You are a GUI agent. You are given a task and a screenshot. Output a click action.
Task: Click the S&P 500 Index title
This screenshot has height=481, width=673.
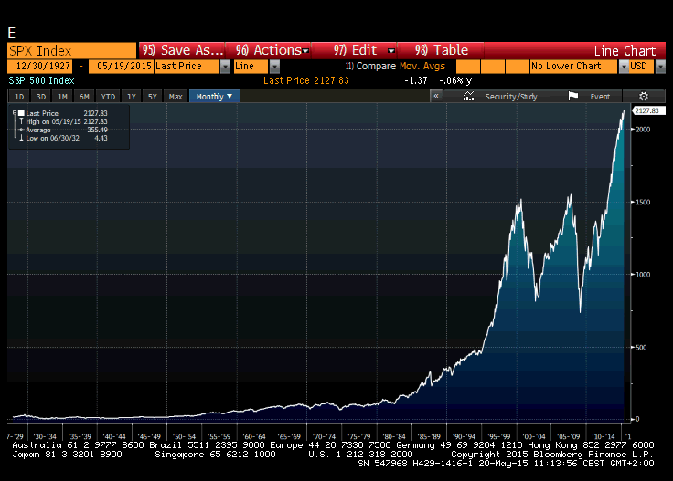point(42,80)
